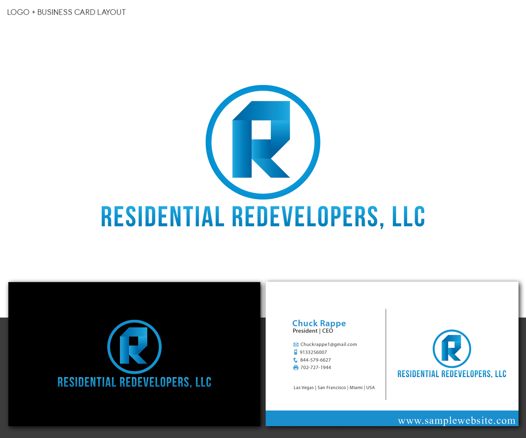This screenshot has height=438, width=526.
Task: Select the RESIDENTIAL REDEVELOPERS, LLC wordmark
Action: pos(263,215)
